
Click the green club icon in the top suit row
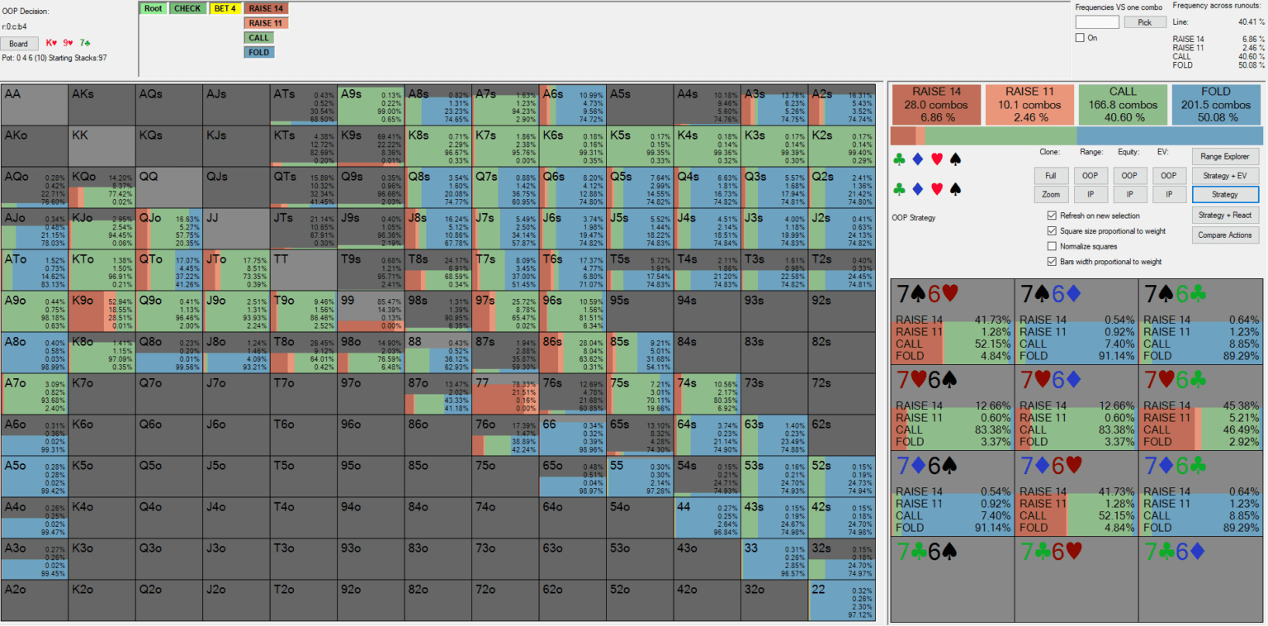tap(898, 159)
